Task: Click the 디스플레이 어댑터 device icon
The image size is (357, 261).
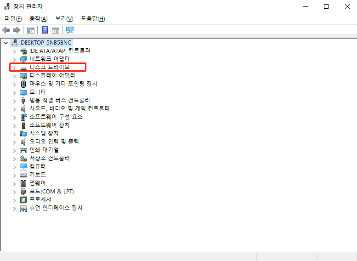Action: (x=23, y=76)
